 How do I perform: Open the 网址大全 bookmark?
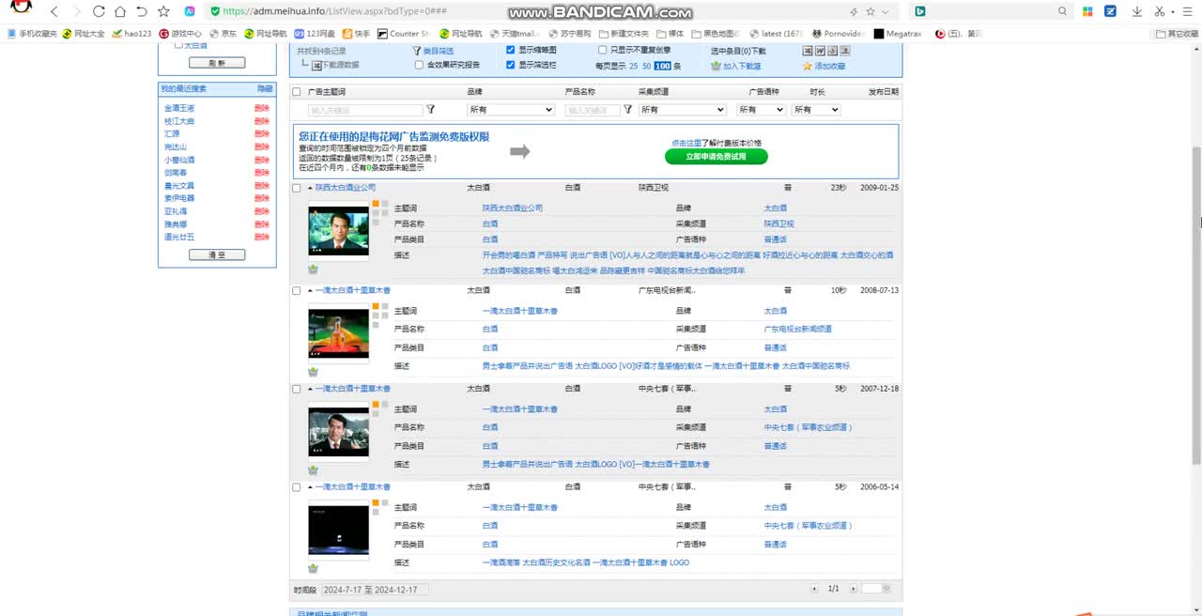pyautogui.click(x=84, y=34)
